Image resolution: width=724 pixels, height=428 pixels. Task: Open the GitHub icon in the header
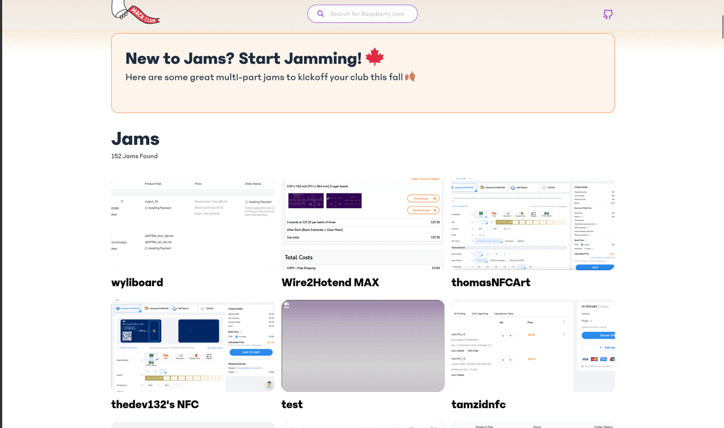pos(607,14)
